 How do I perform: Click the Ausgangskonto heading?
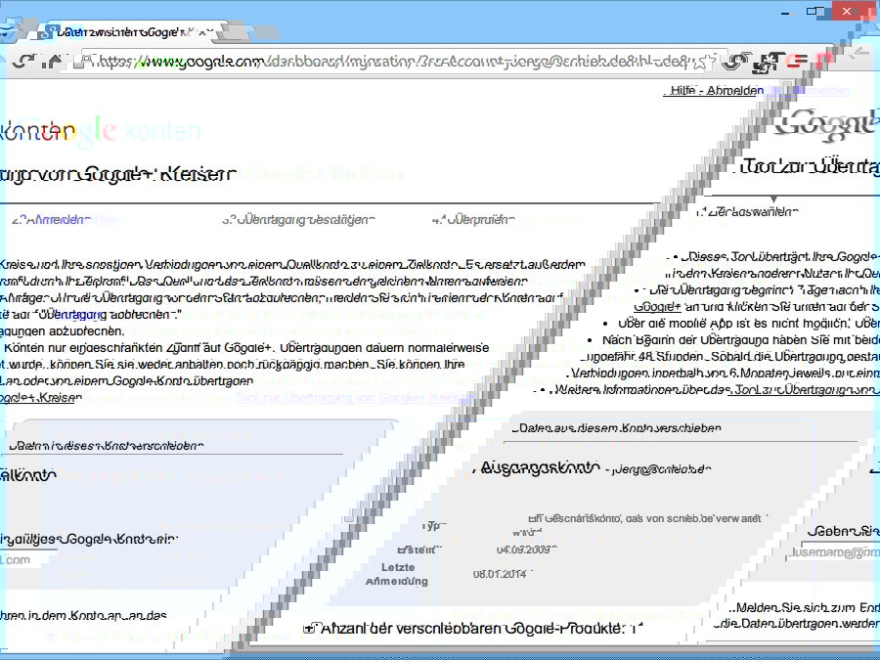click(541, 467)
